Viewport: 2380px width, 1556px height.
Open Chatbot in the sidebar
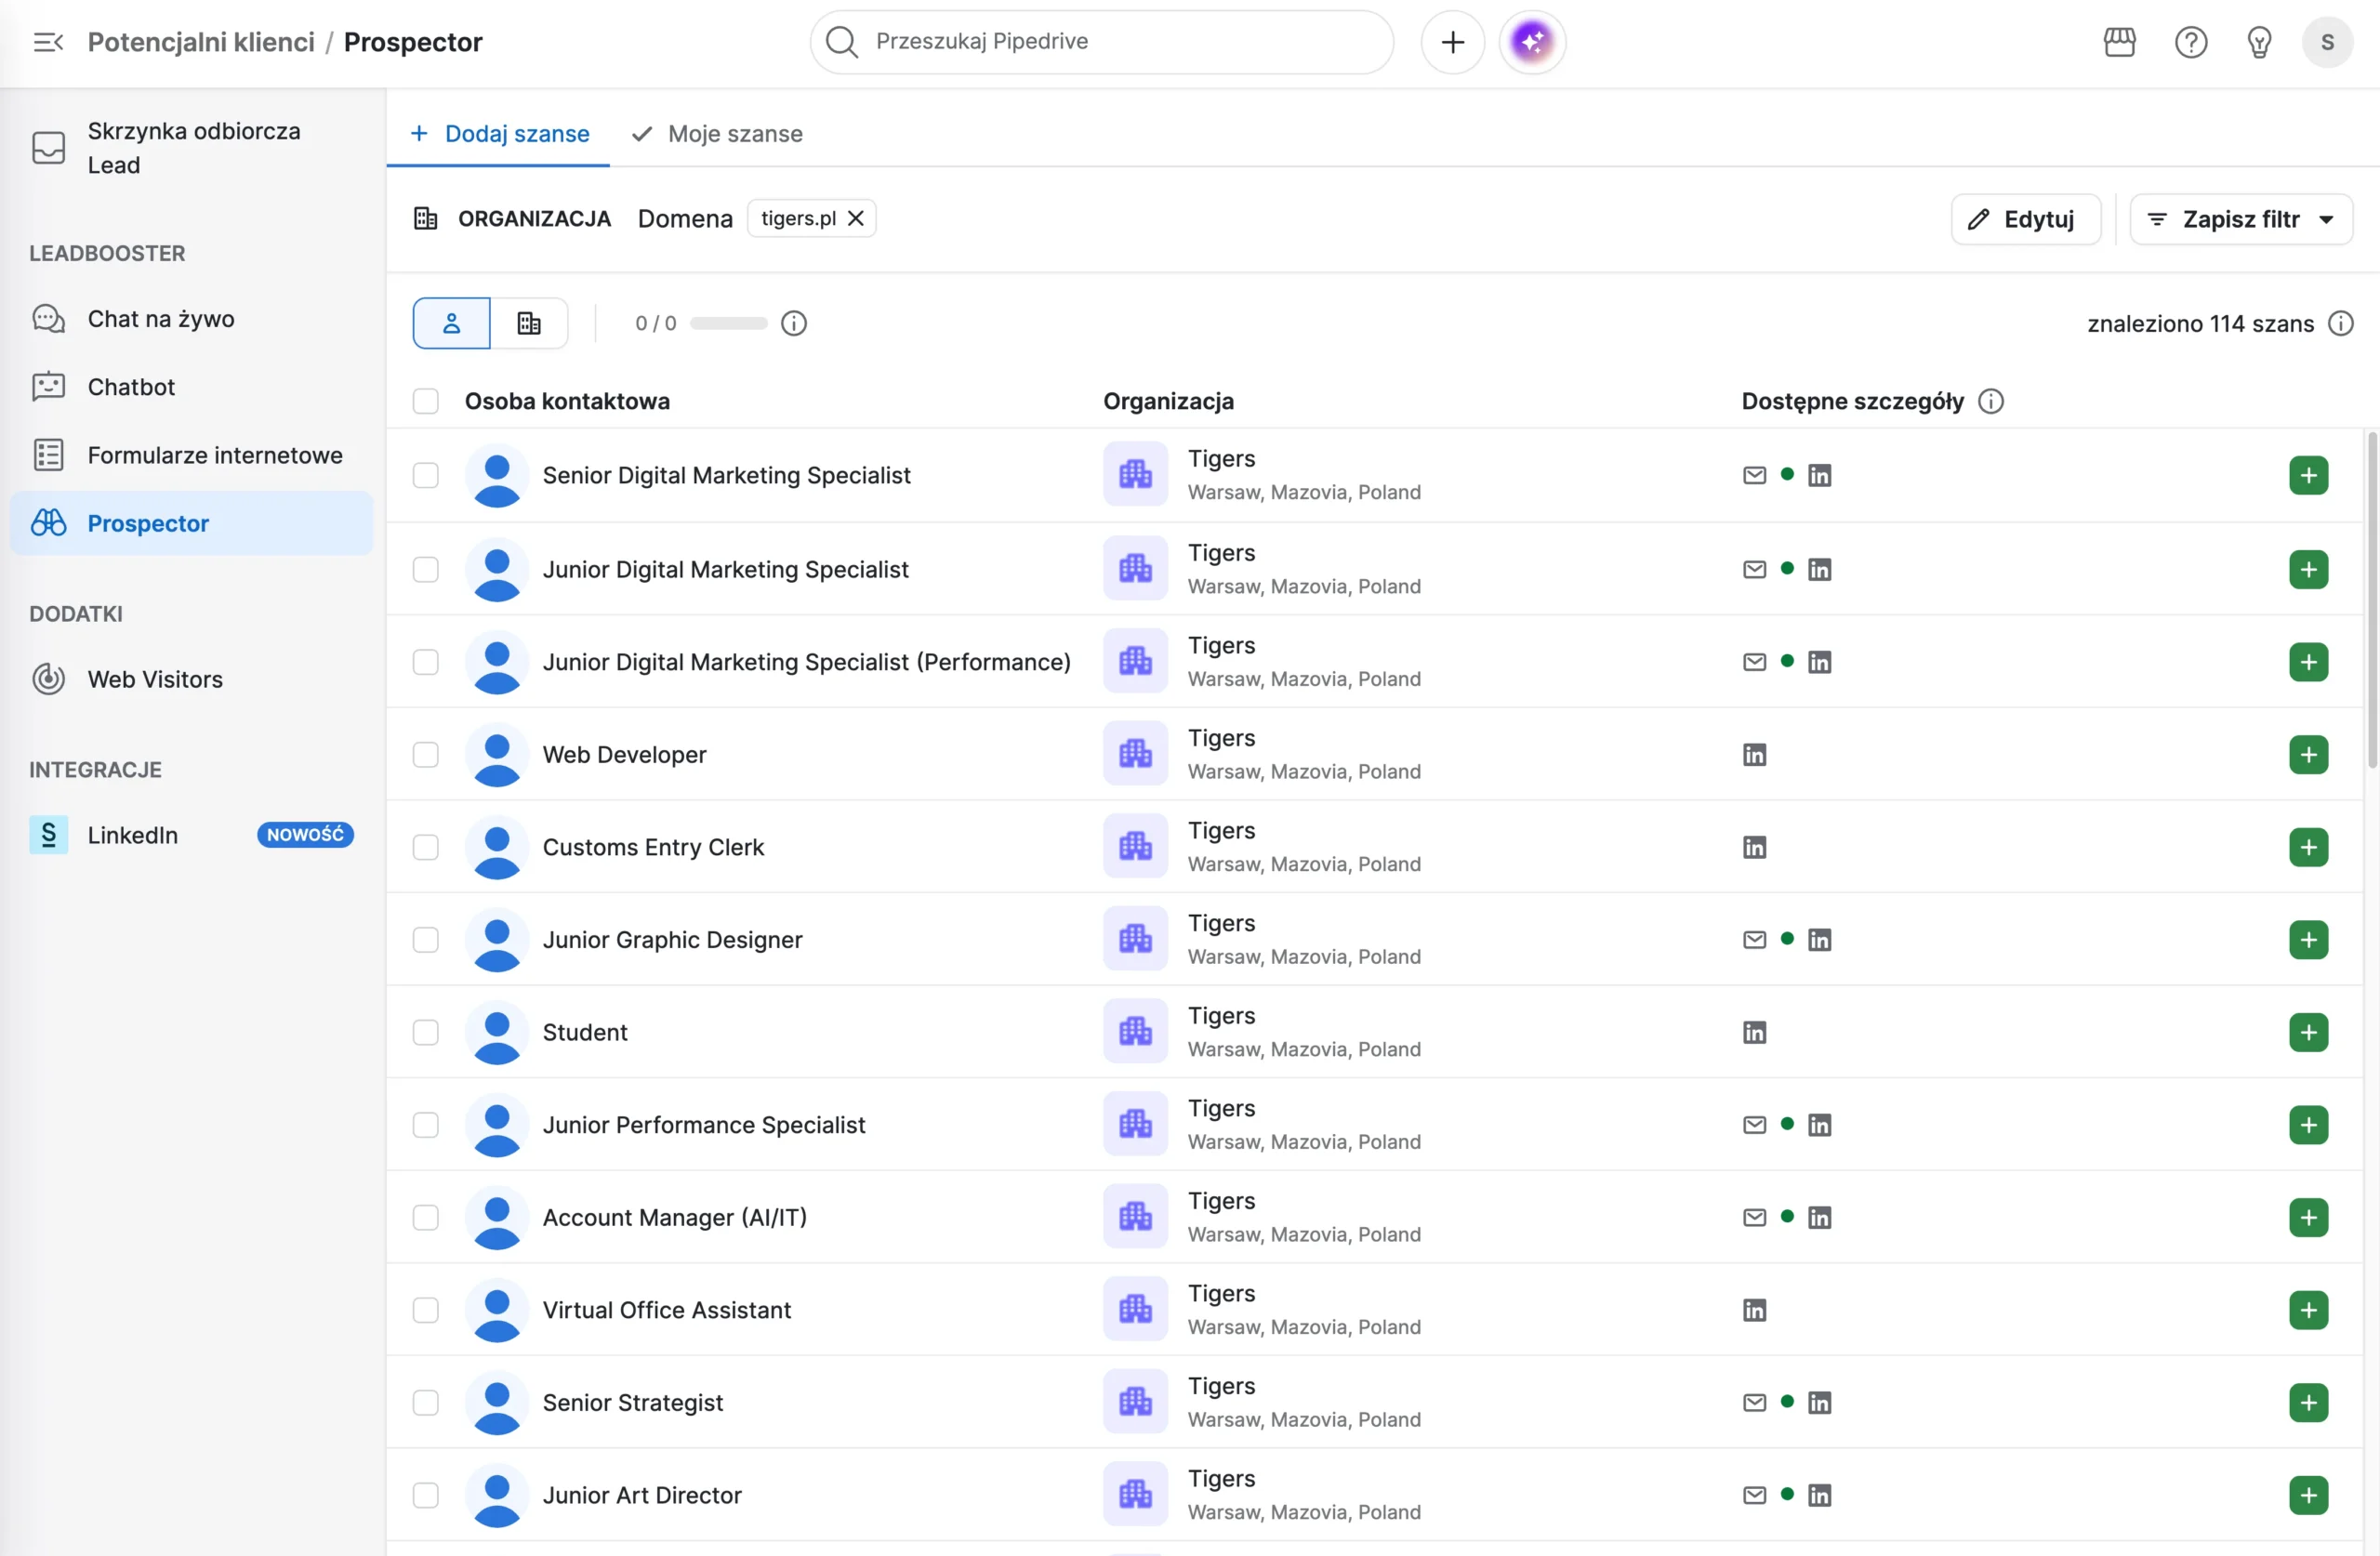click(x=191, y=386)
